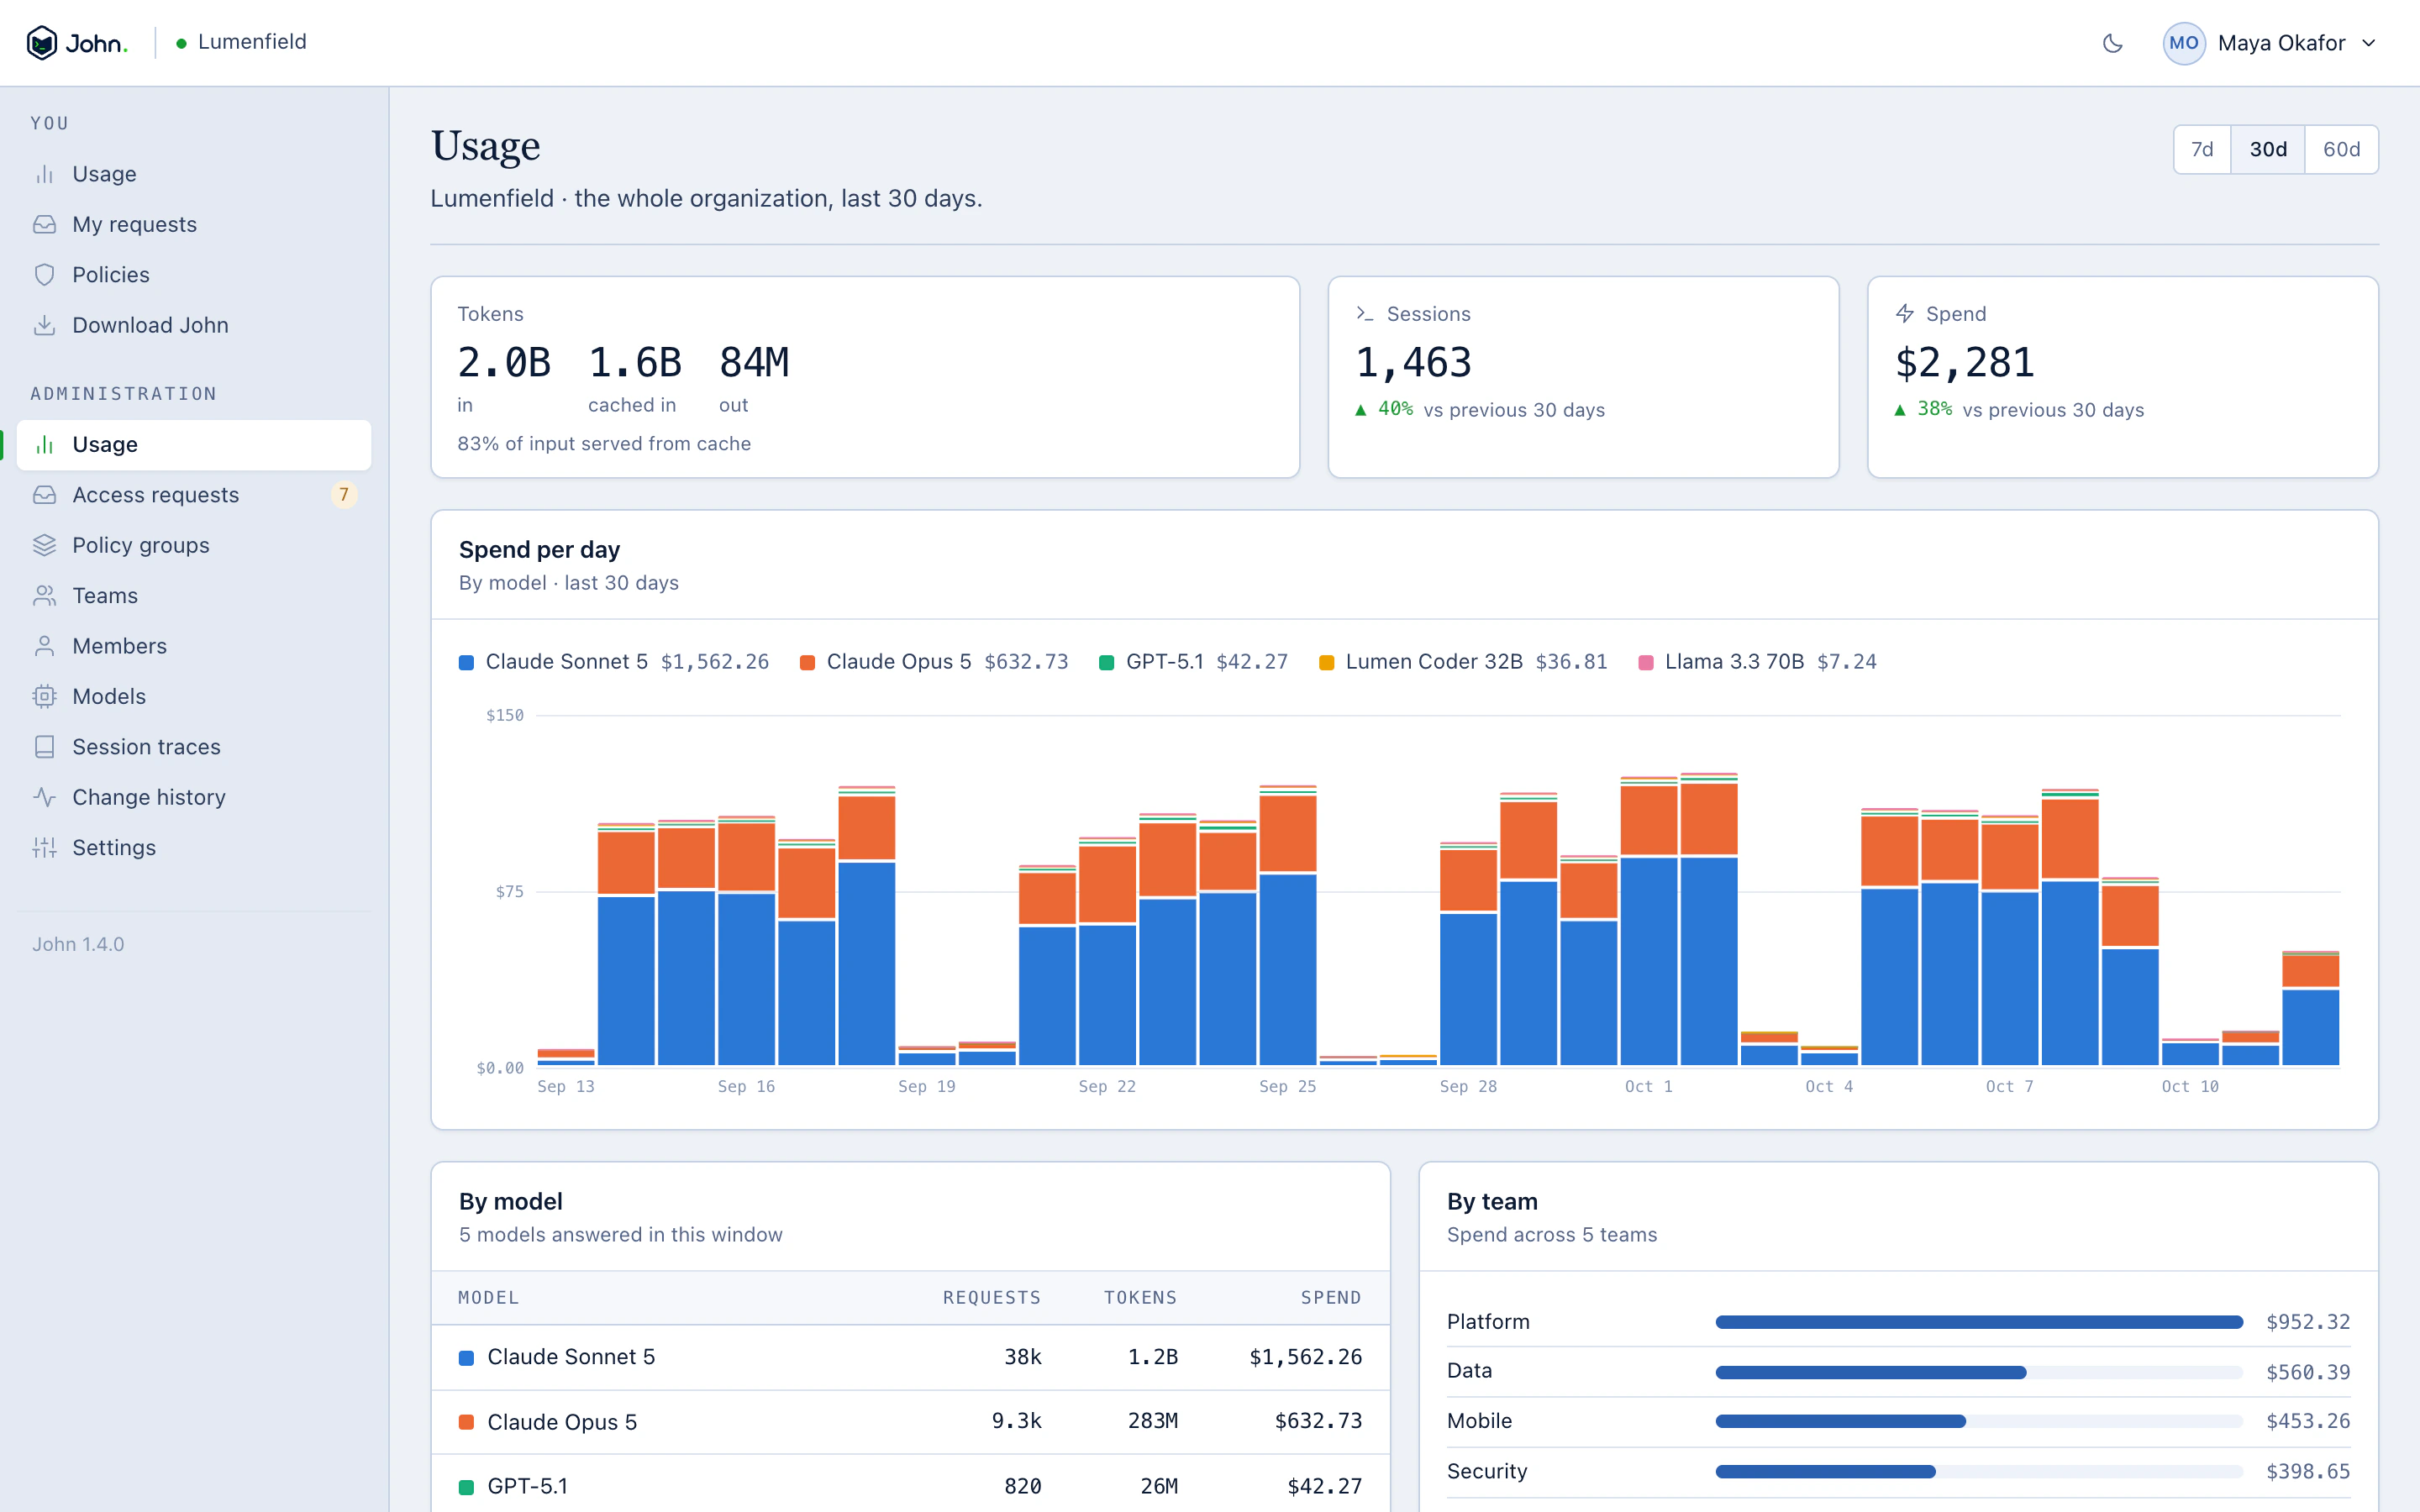Click the Policy groups layers icon
Viewport: 2420px width, 1512px height.
tap(44, 545)
